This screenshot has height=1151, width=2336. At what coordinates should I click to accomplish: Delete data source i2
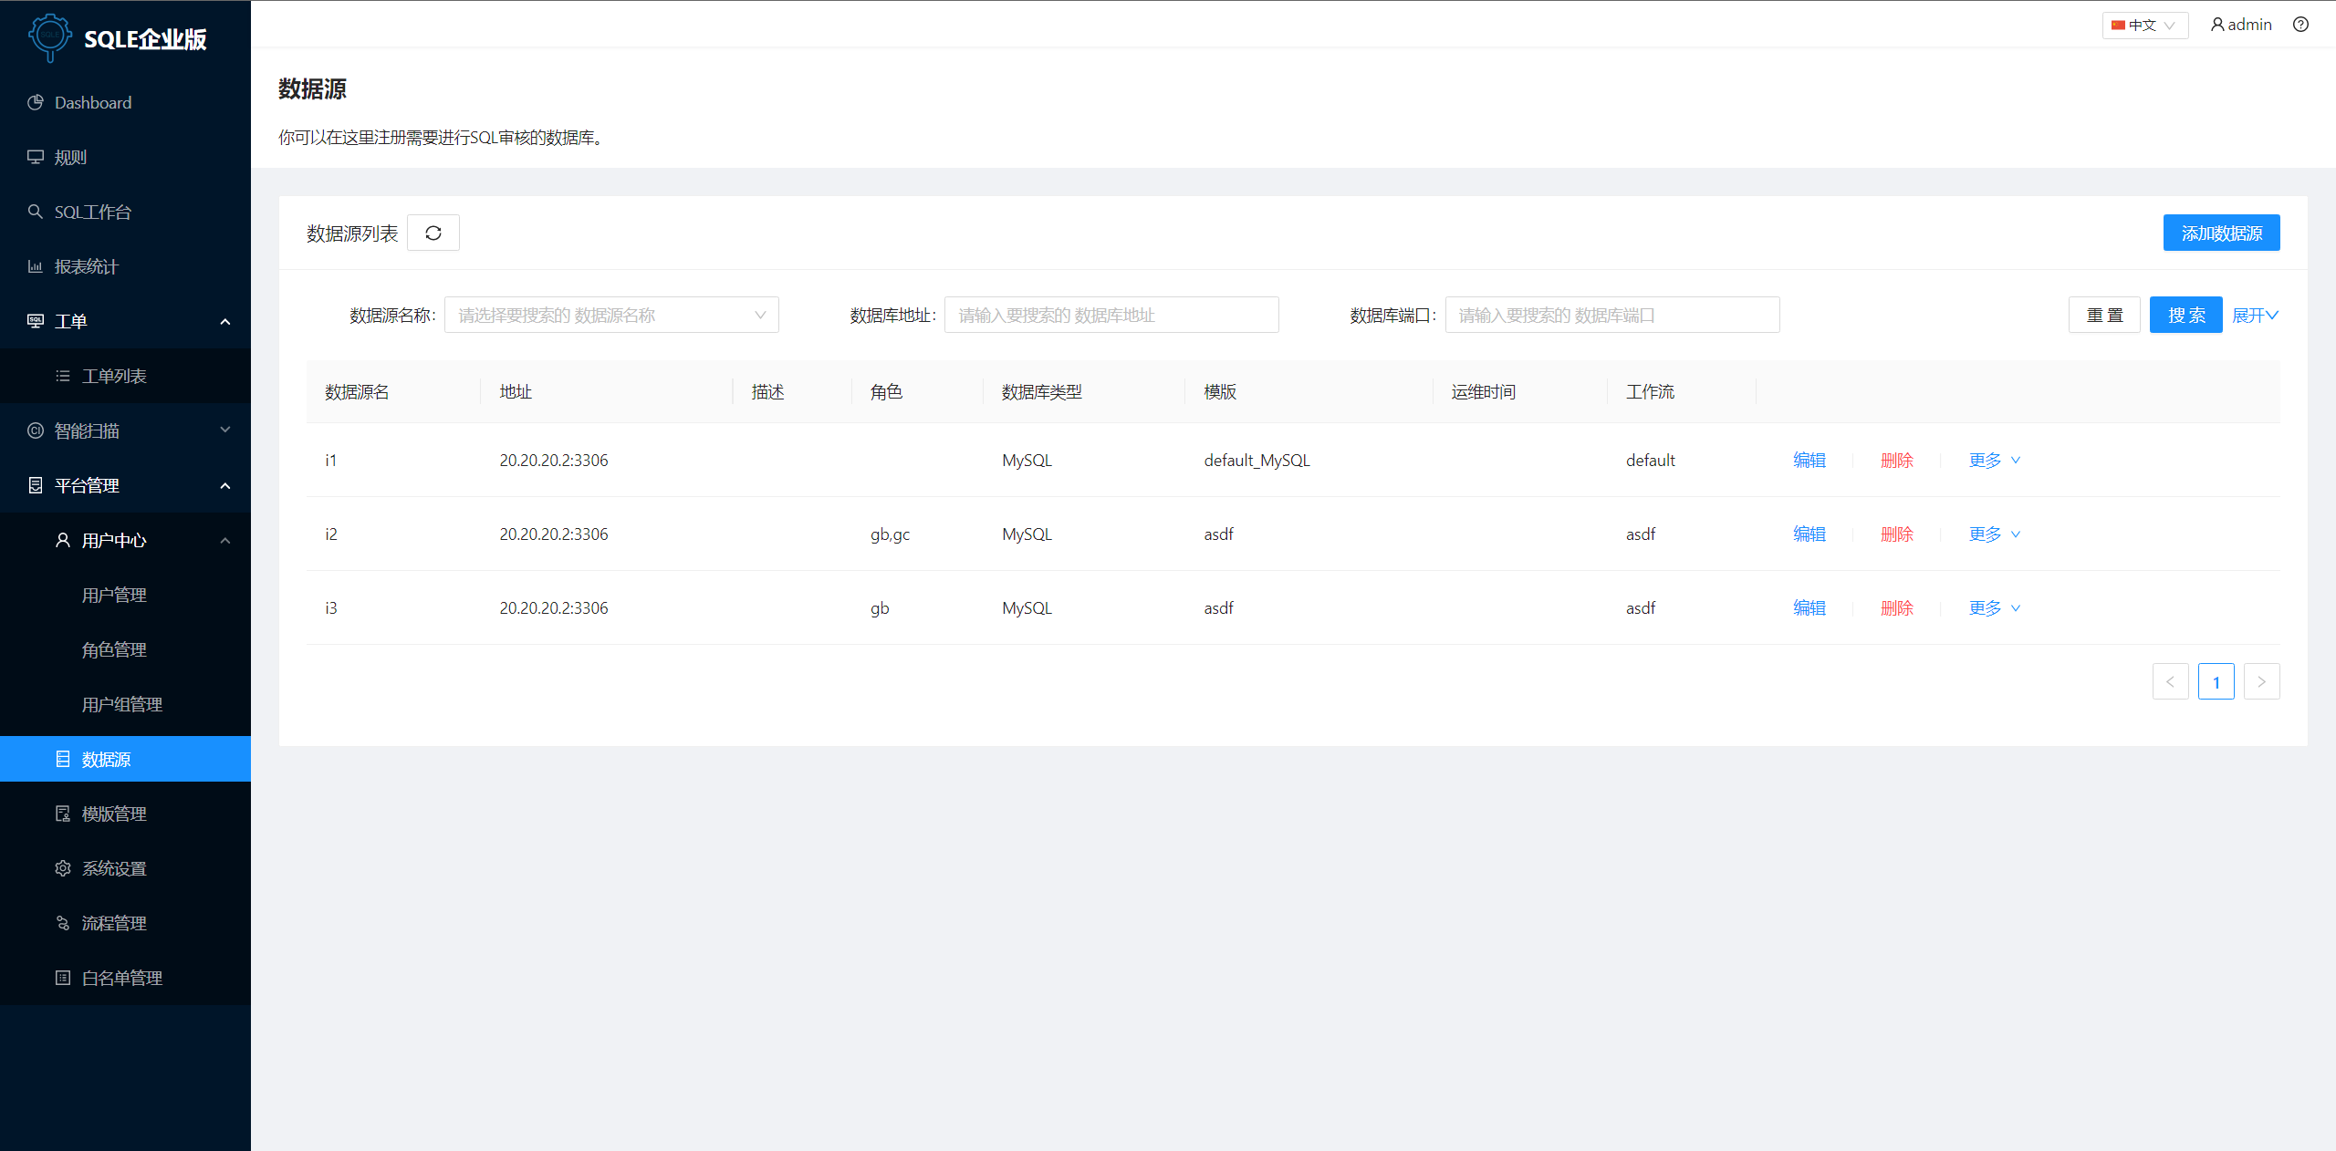click(x=1897, y=534)
